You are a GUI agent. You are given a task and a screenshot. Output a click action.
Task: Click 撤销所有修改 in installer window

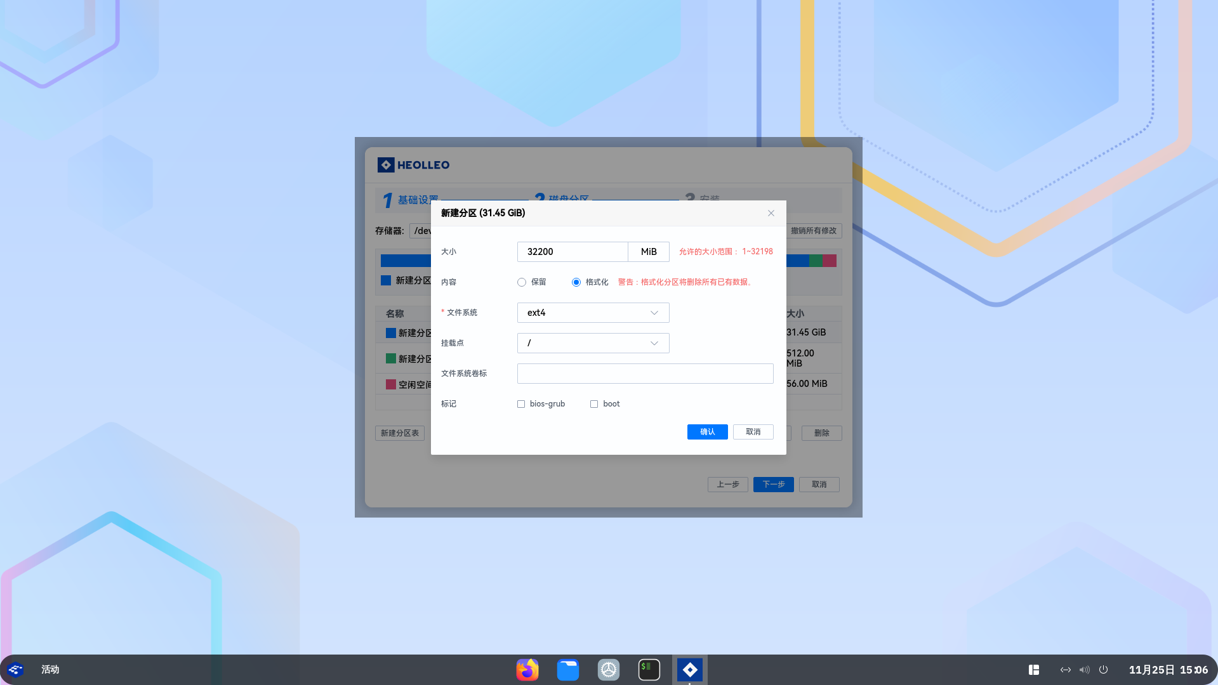tap(814, 231)
